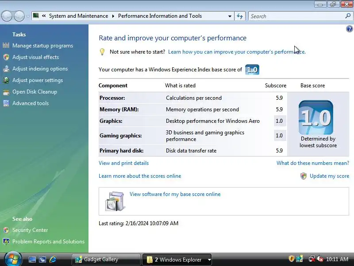Screen dimensions: 354x266
Task: Launch Internet Explorer from Quick Launch
Action: click(x=53, y=259)
